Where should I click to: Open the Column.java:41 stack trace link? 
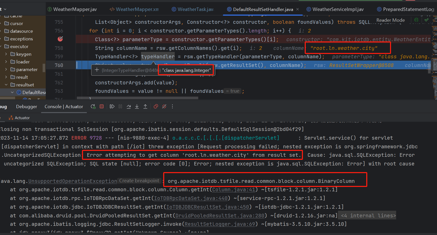click(234, 189)
